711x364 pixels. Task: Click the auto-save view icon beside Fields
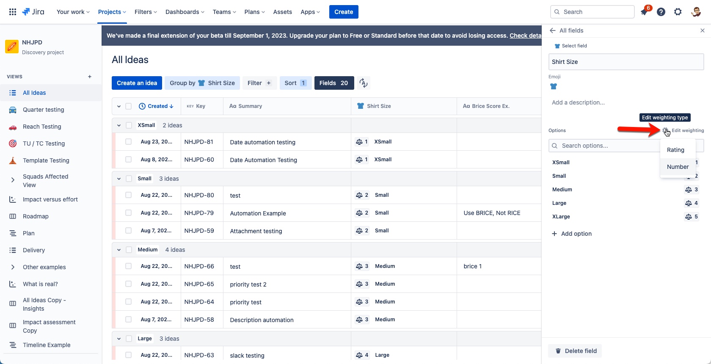tap(363, 83)
